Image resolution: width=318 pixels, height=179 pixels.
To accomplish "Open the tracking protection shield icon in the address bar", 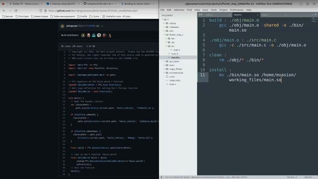I will pos(41,10).
